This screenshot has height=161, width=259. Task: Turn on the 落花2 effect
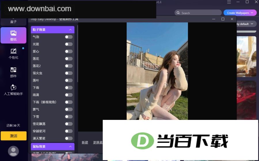pos(69,66)
